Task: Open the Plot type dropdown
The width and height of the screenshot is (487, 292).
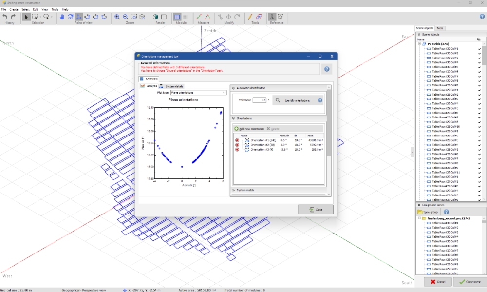Action: [x=198, y=92]
